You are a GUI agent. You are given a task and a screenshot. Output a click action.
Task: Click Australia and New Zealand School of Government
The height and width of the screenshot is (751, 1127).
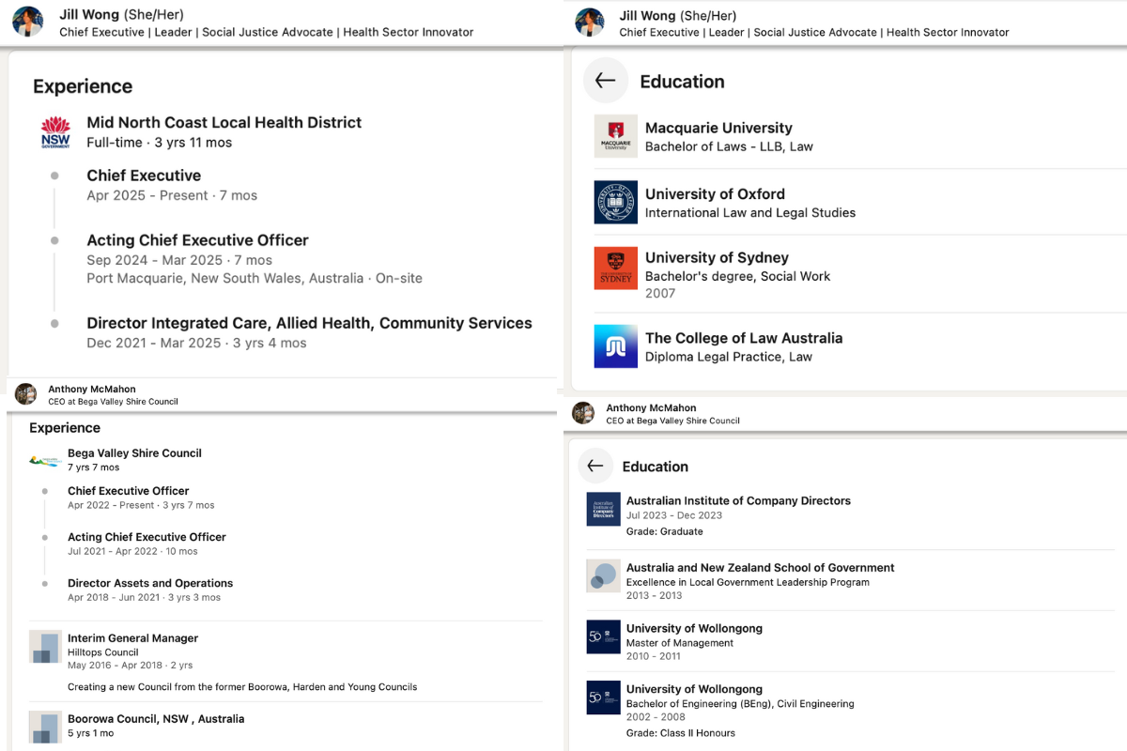click(760, 568)
